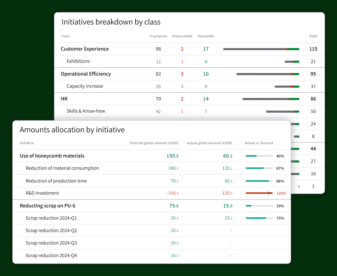Click Operational Efficiency successful count 10
The image size is (337, 276).
click(206, 74)
